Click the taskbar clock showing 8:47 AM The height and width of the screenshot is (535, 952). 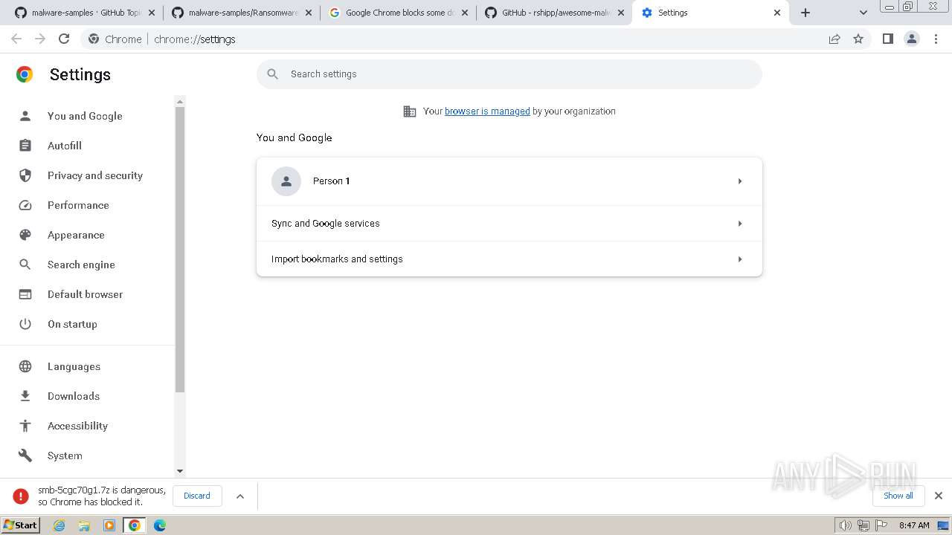pyautogui.click(x=914, y=525)
